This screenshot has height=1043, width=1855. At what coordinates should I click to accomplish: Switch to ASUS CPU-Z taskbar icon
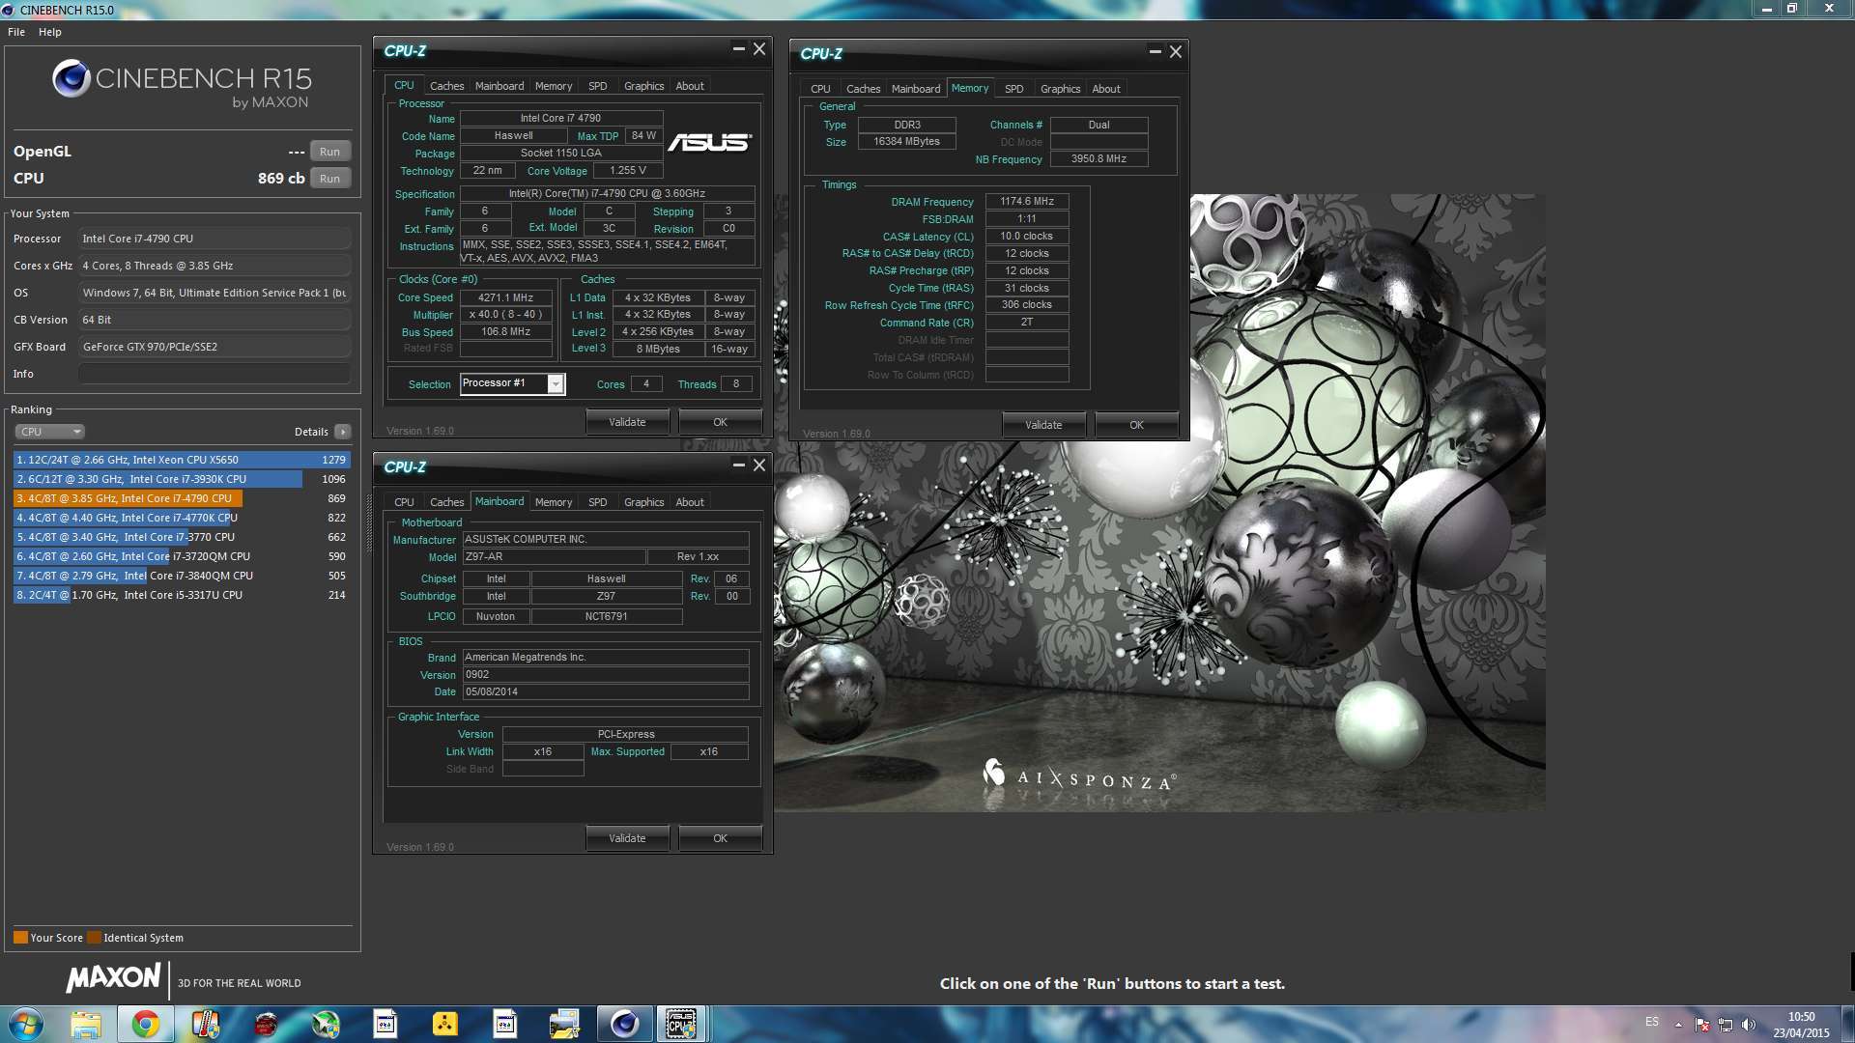point(682,1024)
